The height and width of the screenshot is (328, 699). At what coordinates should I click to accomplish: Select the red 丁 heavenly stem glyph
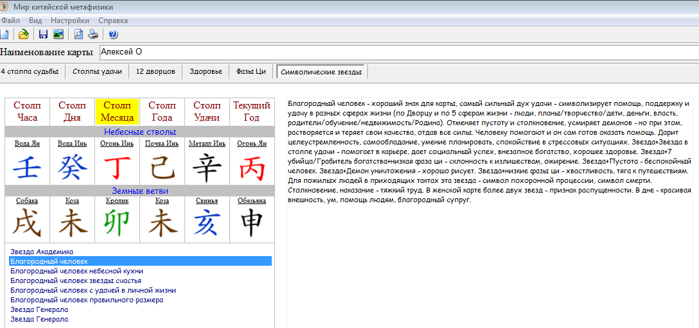pos(117,169)
